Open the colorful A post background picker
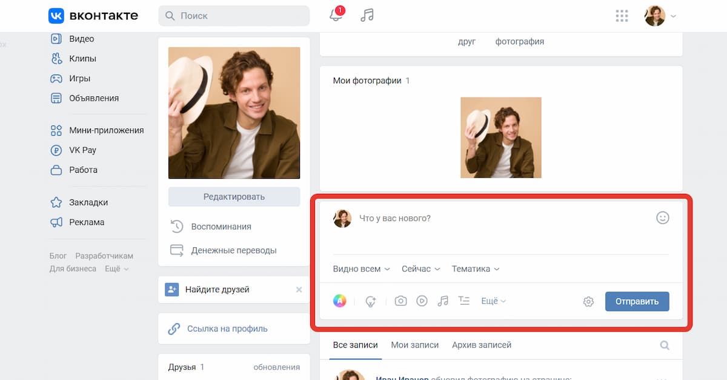The width and height of the screenshot is (727, 380). 340,301
